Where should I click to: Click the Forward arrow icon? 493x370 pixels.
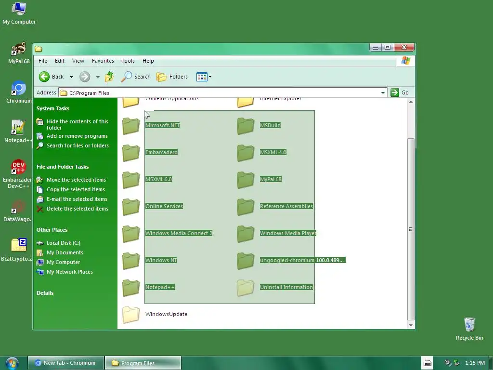pyautogui.click(x=85, y=77)
